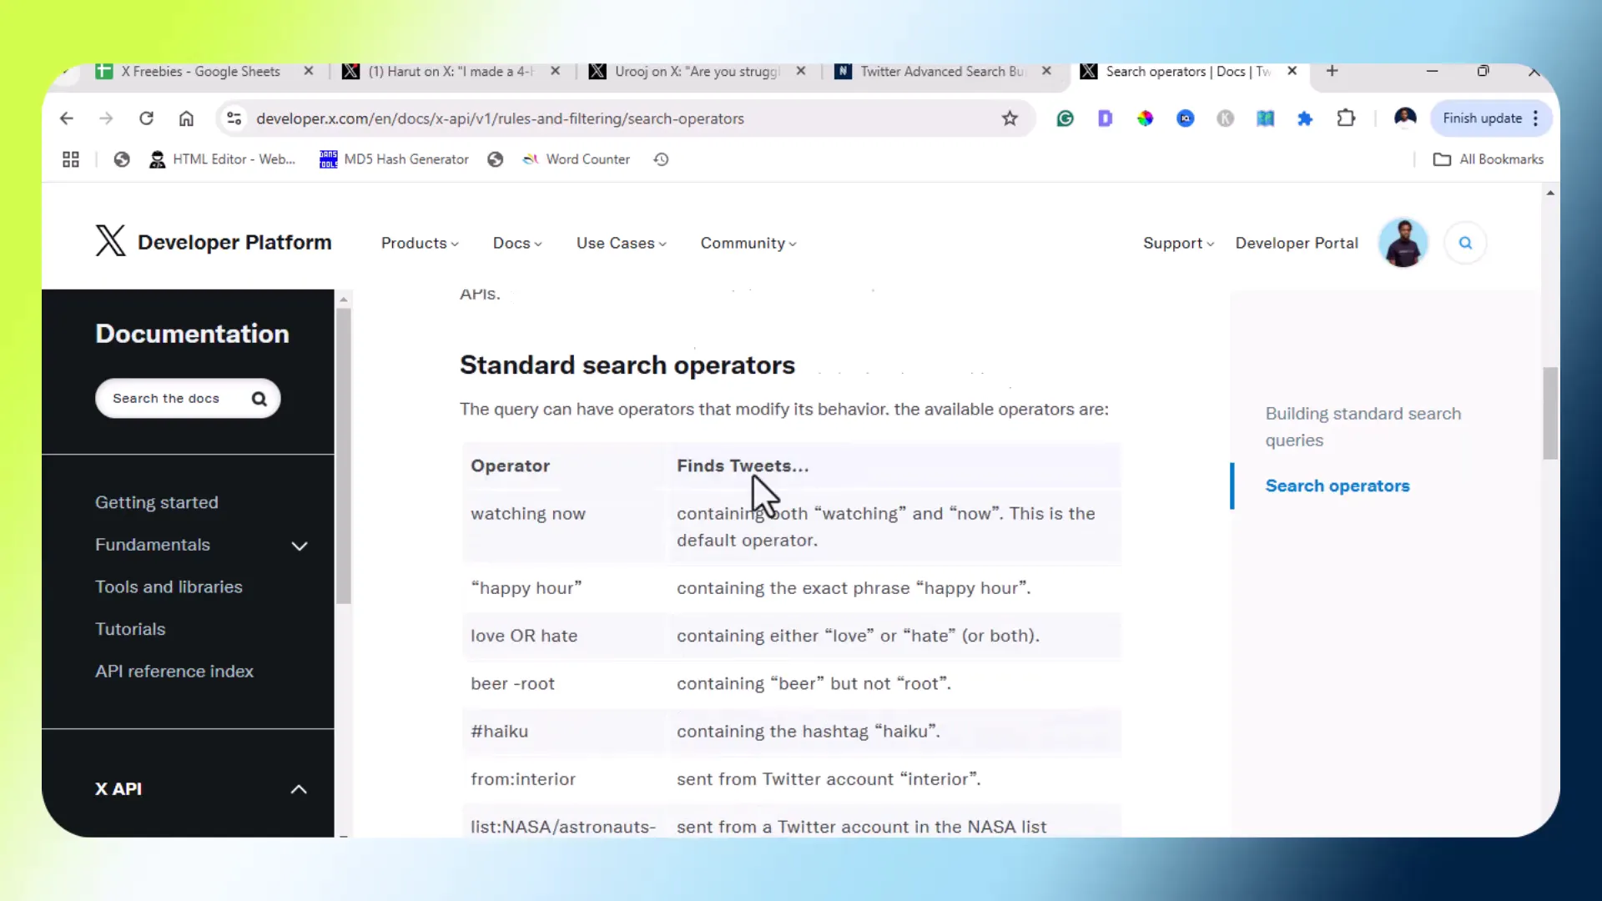Go back with the browser back arrow
The width and height of the screenshot is (1602, 901).
click(67, 118)
